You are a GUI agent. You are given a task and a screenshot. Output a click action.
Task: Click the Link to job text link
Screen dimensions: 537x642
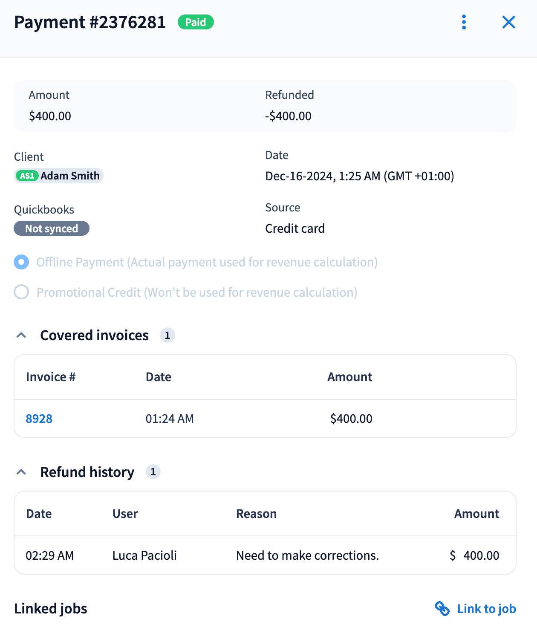pos(486,609)
